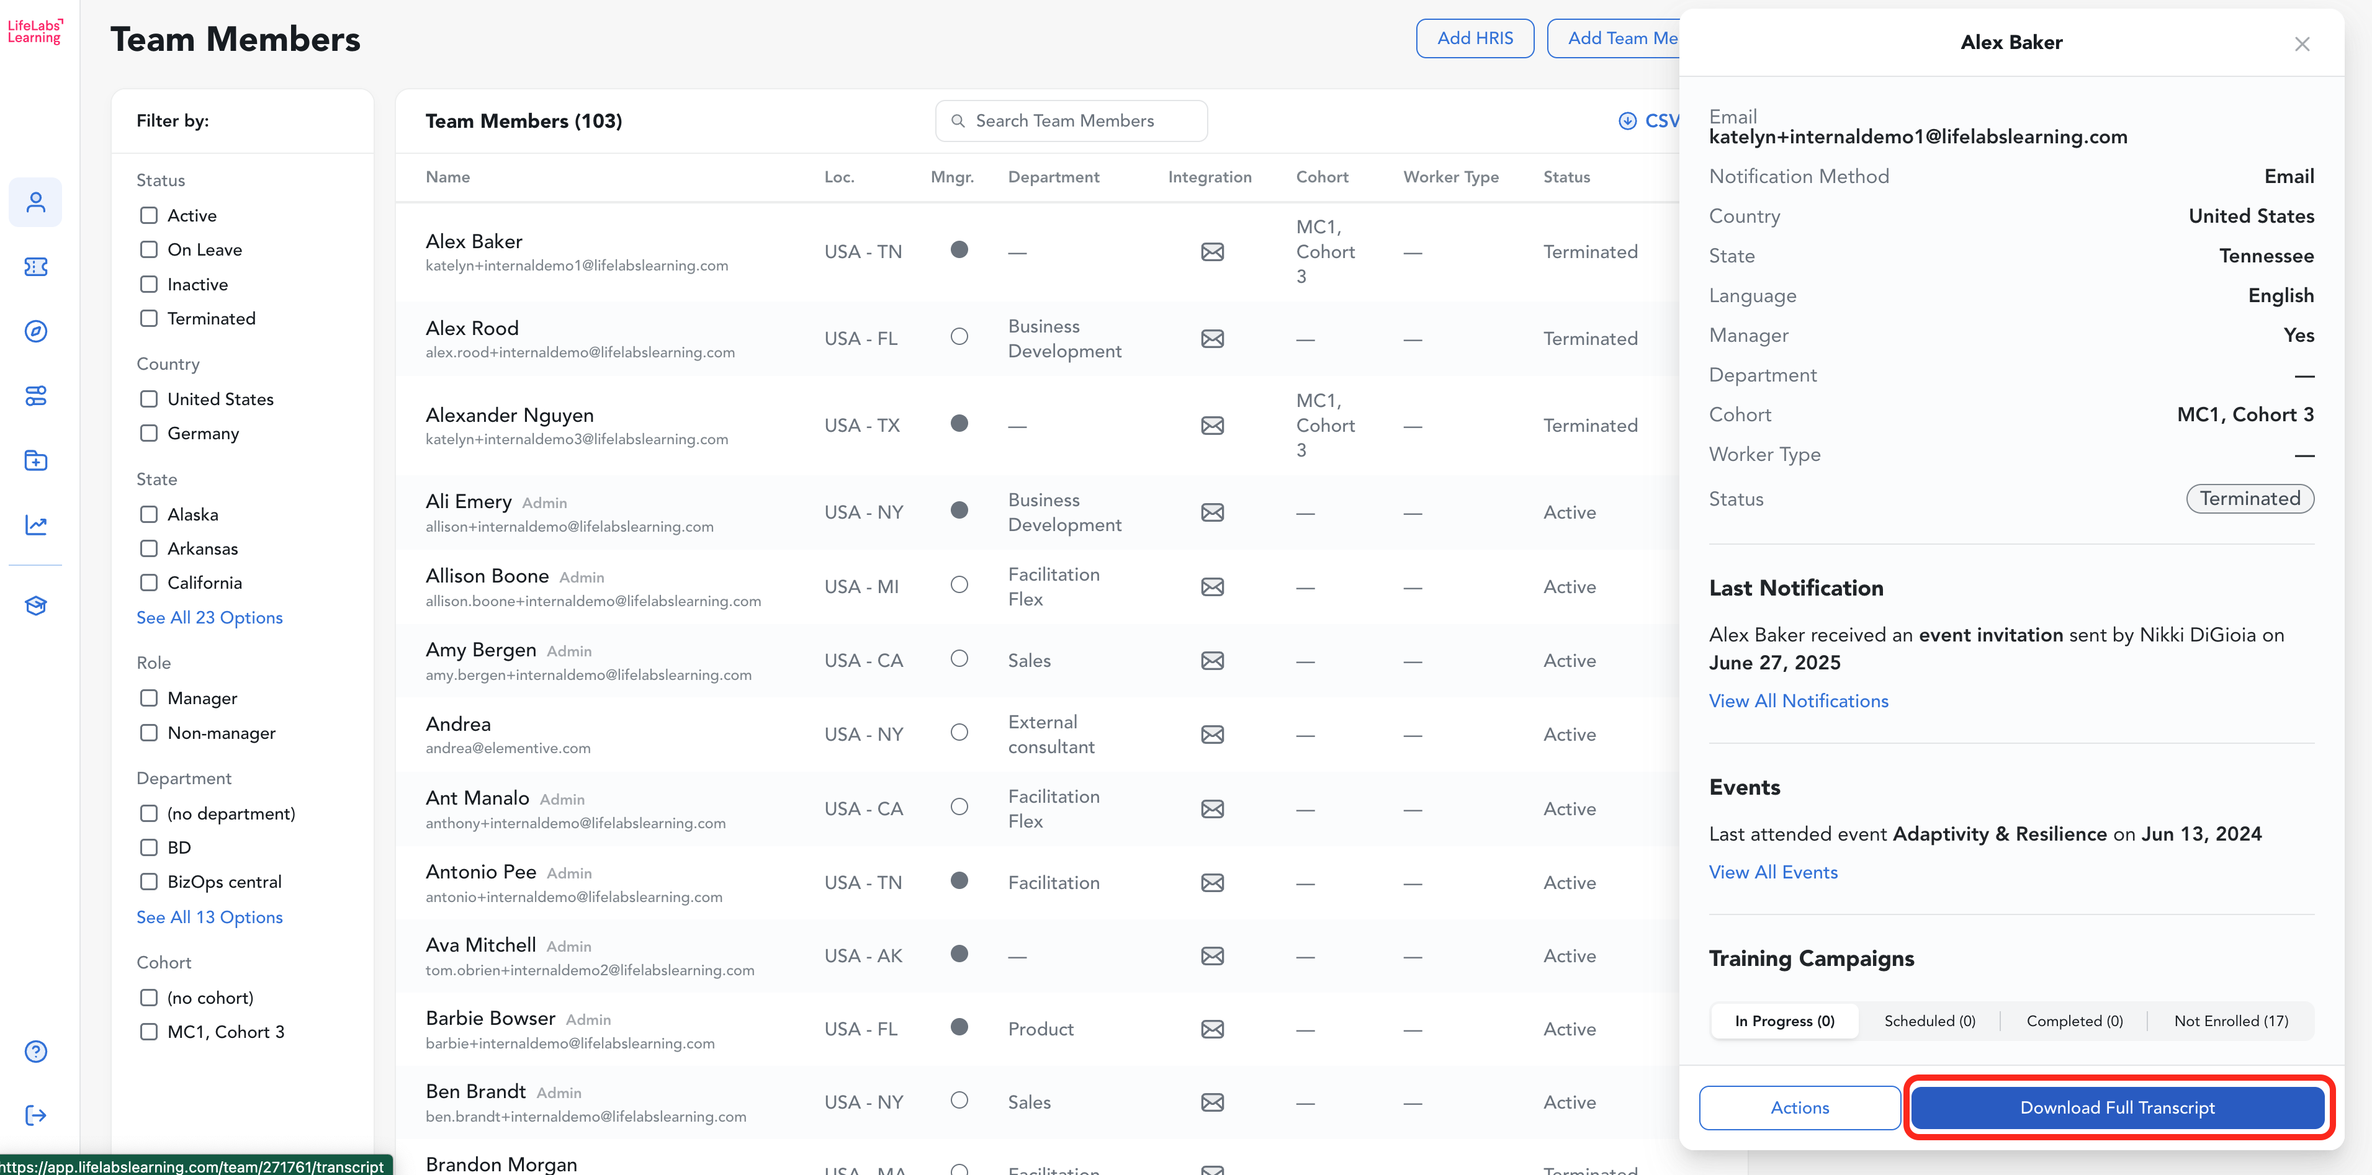Open the team members sidebar icon
Image resolution: width=2372 pixels, height=1175 pixels.
pos(36,202)
